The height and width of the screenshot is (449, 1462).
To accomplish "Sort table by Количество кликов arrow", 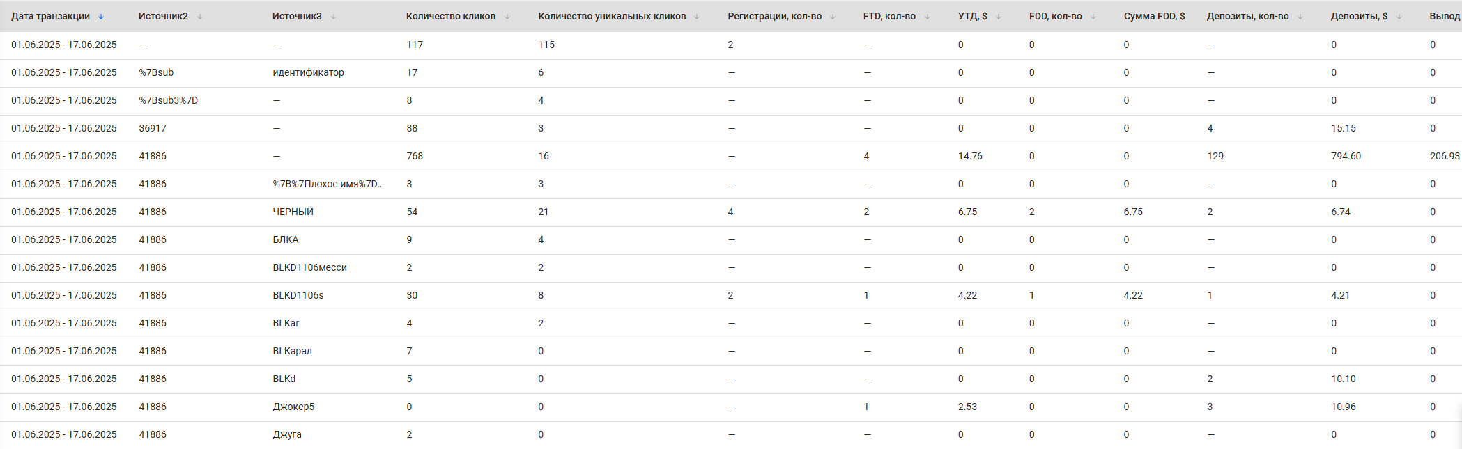I will [507, 17].
